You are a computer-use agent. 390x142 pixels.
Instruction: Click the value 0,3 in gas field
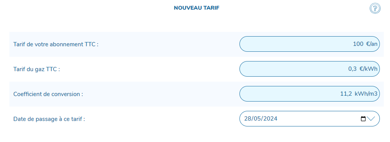point(353,69)
